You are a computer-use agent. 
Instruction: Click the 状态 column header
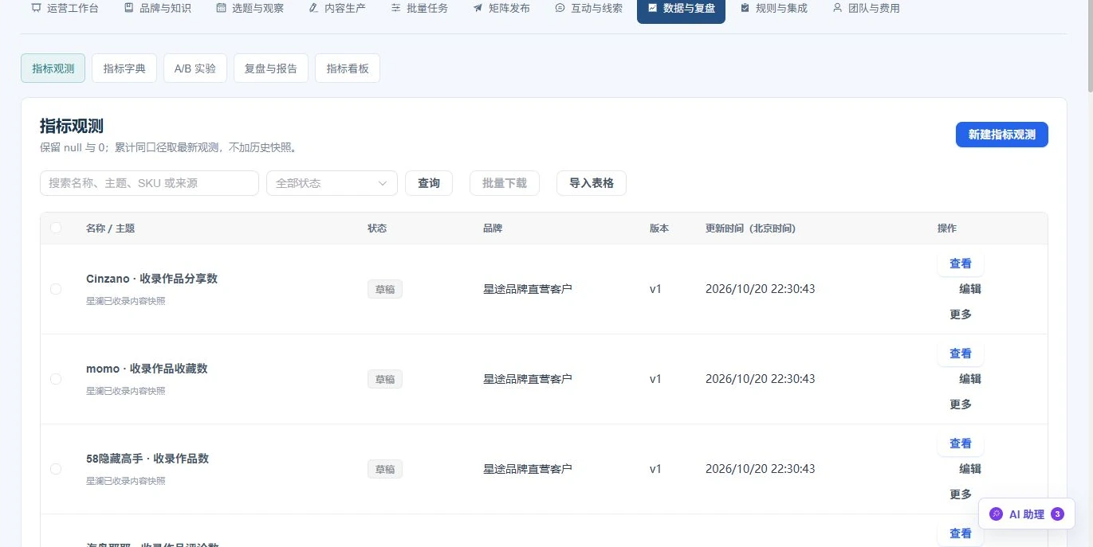pyautogui.click(x=377, y=229)
